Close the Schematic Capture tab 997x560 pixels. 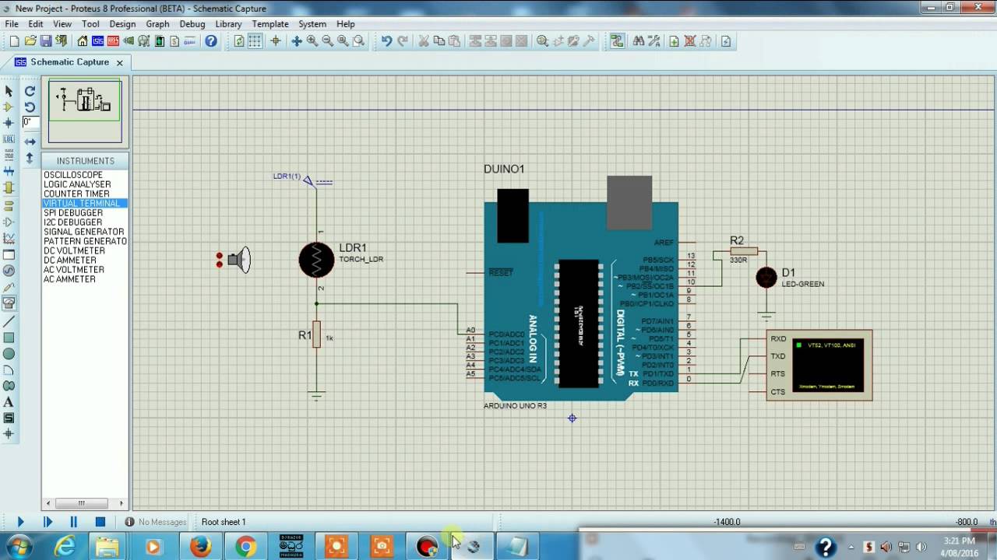[119, 62]
